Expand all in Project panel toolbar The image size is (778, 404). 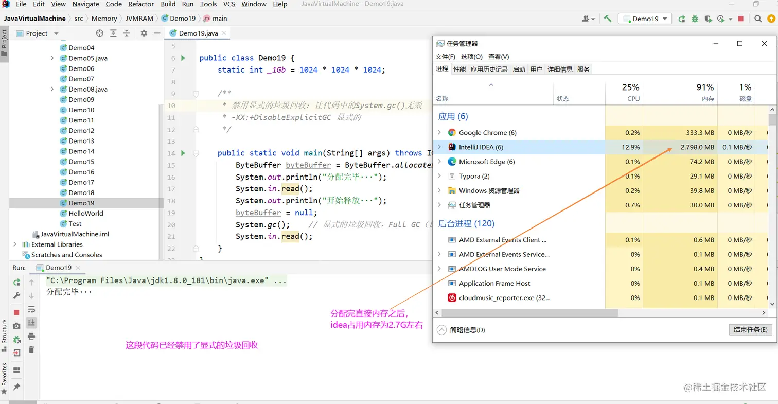point(114,33)
